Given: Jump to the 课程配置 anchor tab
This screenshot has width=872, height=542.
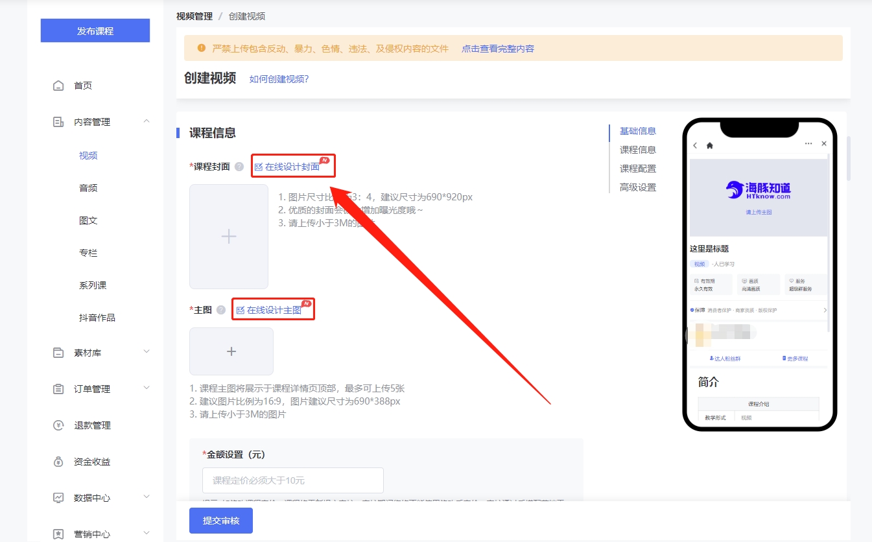Looking at the screenshot, I should 637,169.
